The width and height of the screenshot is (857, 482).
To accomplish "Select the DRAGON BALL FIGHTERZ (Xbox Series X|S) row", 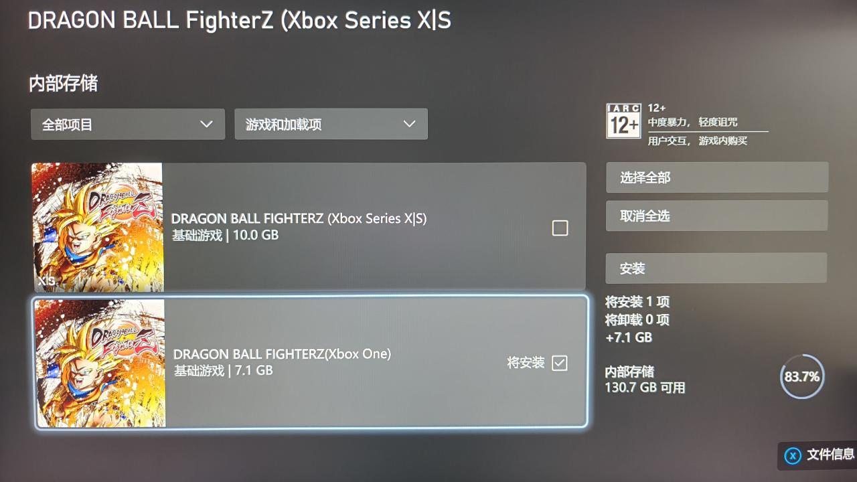I will click(309, 227).
